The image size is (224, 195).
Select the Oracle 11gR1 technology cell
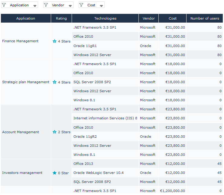tap(85, 46)
